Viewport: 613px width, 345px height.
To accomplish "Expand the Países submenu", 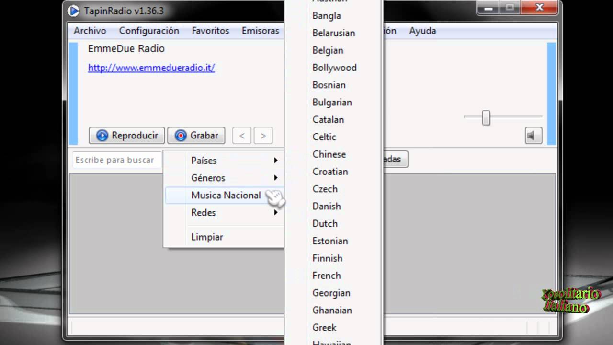I will tap(224, 161).
